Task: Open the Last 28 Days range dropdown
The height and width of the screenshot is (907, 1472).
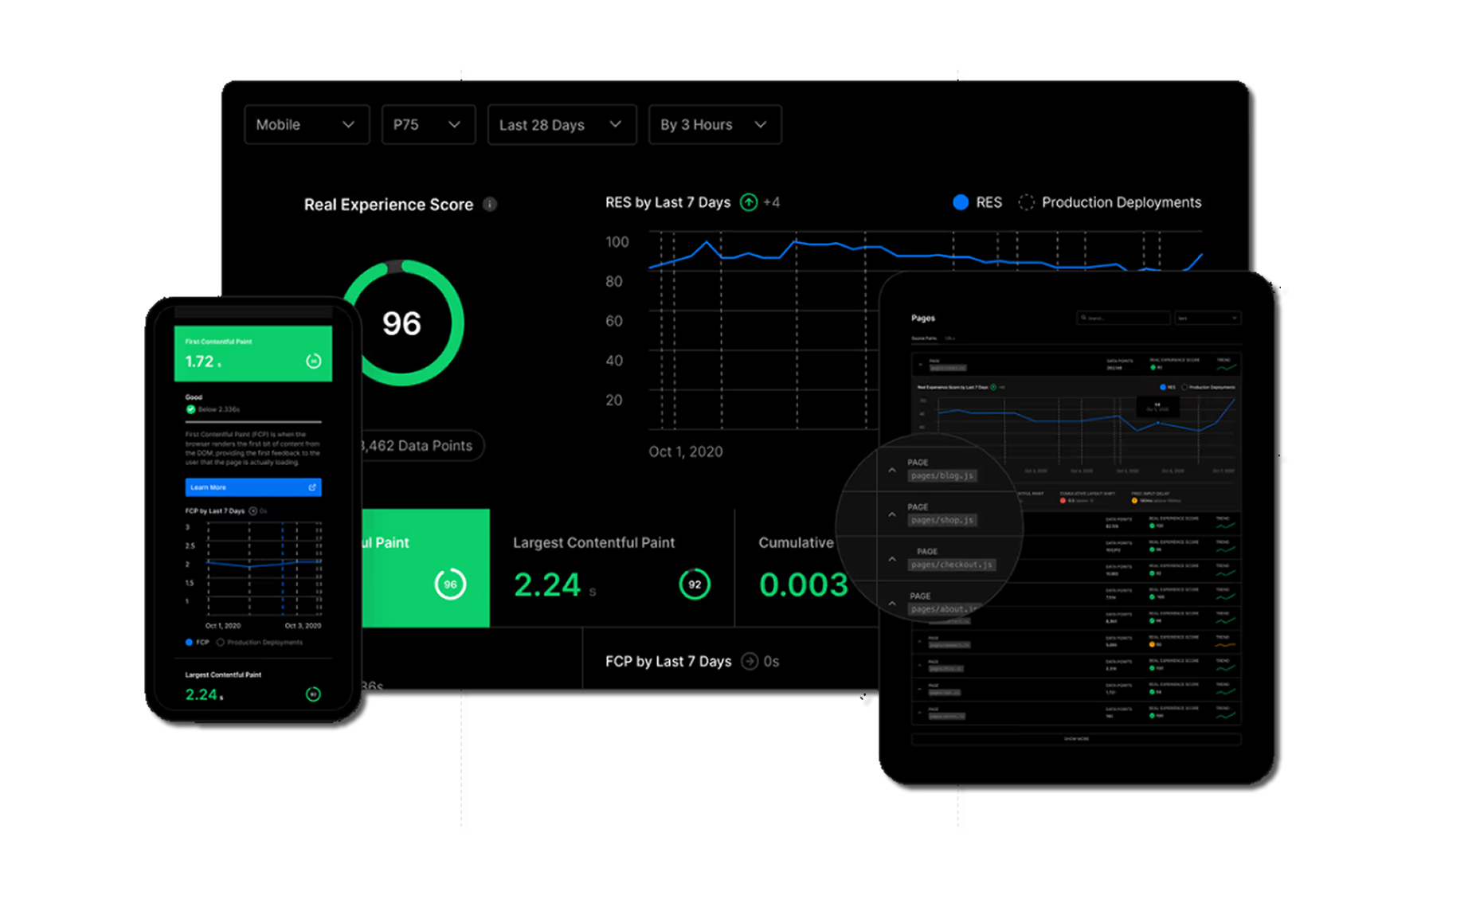Action: (562, 125)
